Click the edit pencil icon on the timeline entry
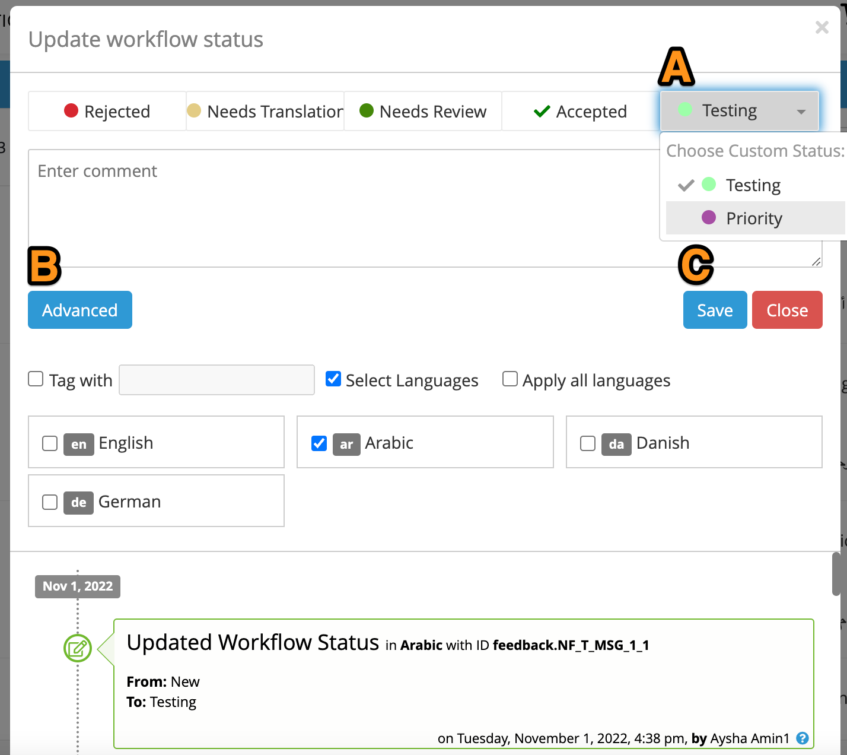The height and width of the screenshot is (755, 847). point(77,649)
